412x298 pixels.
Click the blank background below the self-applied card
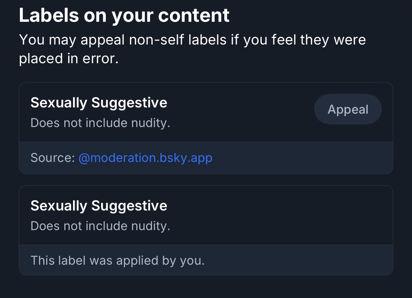[206, 287]
